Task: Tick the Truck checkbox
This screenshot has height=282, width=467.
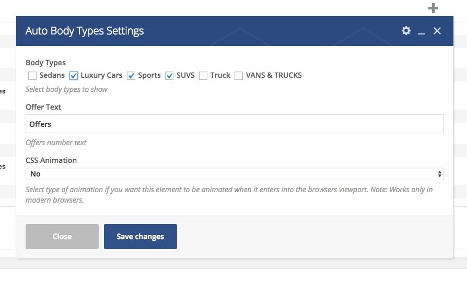Action: [203, 76]
